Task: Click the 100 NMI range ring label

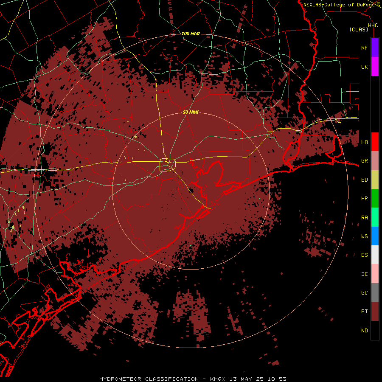Action: 191,34
